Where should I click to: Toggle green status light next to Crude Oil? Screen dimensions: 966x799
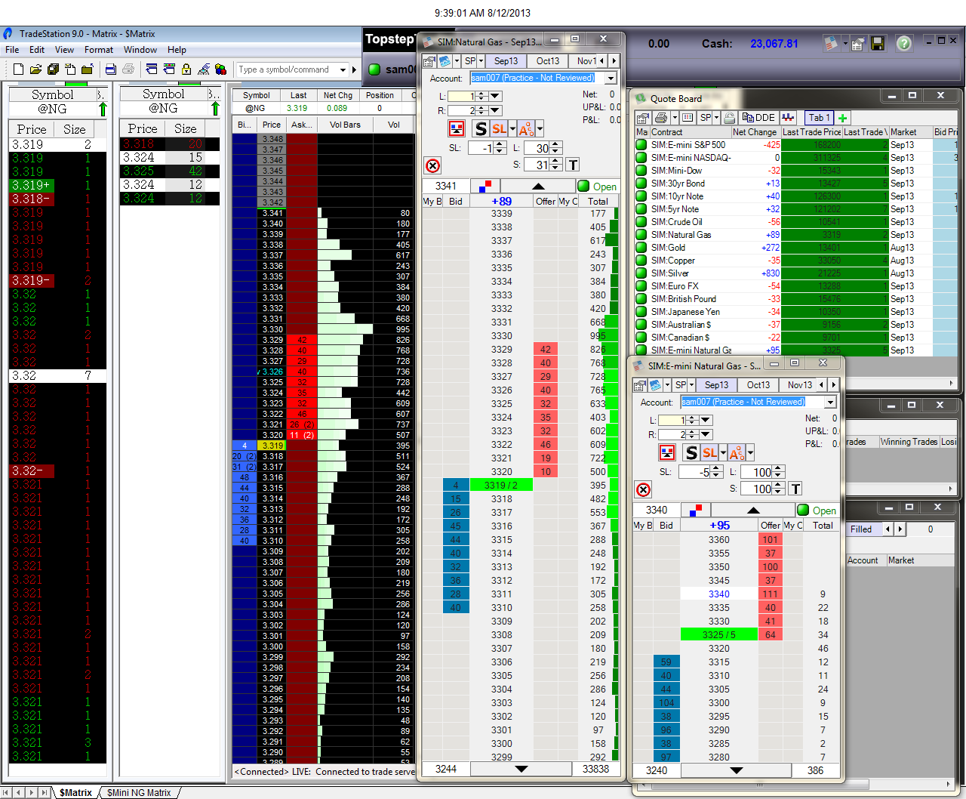641,222
